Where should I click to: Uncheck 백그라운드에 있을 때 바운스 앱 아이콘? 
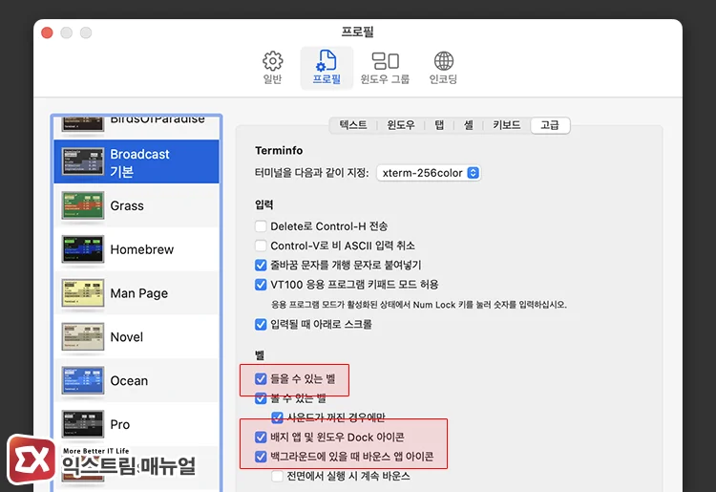pos(261,457)
